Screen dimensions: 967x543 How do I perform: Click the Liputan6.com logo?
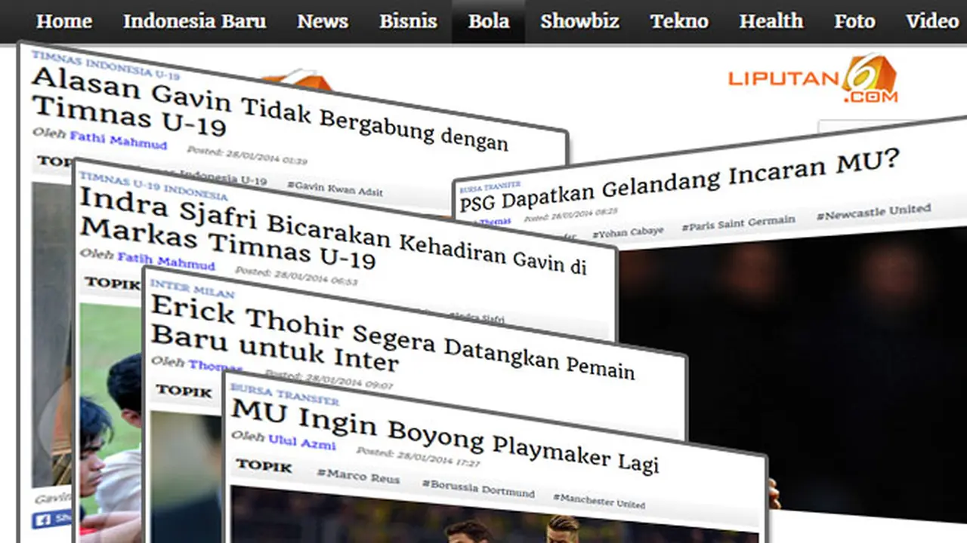pos(813,78)
